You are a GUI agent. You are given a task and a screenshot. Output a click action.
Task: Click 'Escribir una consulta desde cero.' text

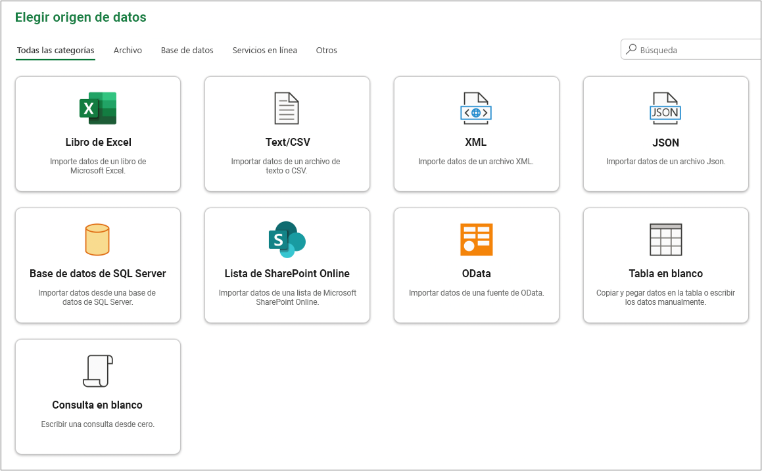(98, 424)
